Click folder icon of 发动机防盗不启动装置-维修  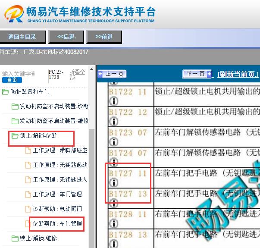[x=15, y=121]
